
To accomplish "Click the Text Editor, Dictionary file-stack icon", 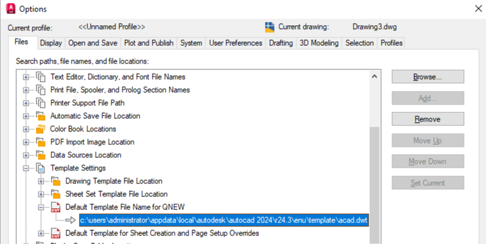I will pyautogui.click(x=41, y=76).
